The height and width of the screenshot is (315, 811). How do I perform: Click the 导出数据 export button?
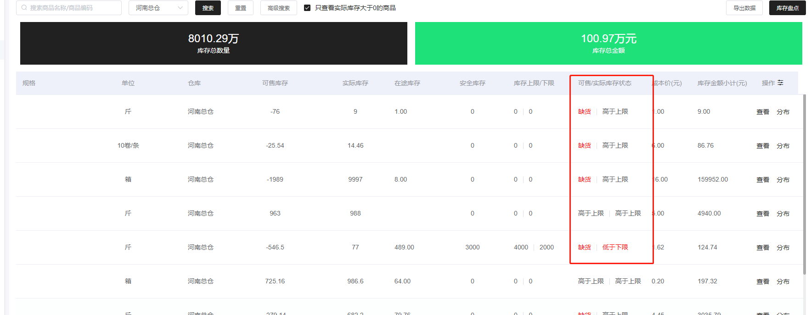[x=744, y=8]
